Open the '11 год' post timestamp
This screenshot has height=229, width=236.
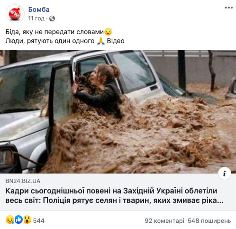coord(36,18)
